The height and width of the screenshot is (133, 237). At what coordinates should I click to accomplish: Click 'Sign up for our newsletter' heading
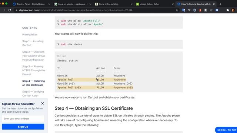pyautogui.click(x=18, y=104)
